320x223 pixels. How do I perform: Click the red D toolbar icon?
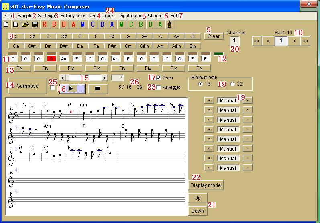pos(63,24)
